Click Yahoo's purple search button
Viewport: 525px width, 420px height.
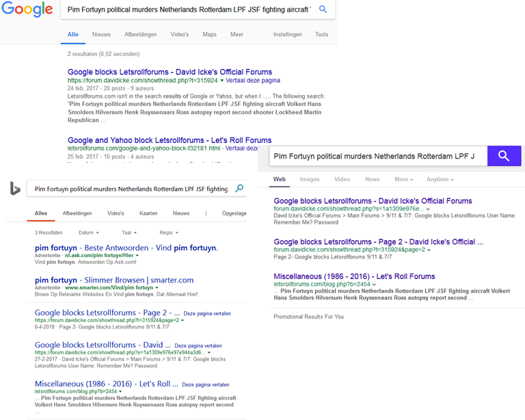point(504,156)
